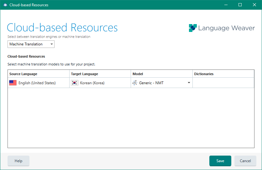The image size is (262, 170).
Task: Click the Model column header
Action: 138,74
